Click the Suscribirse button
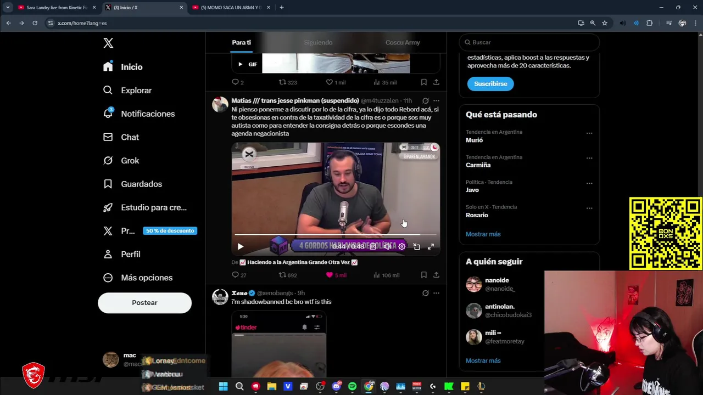Image resolution: width=703 pixels, height=395 pixels. (490, 84)
